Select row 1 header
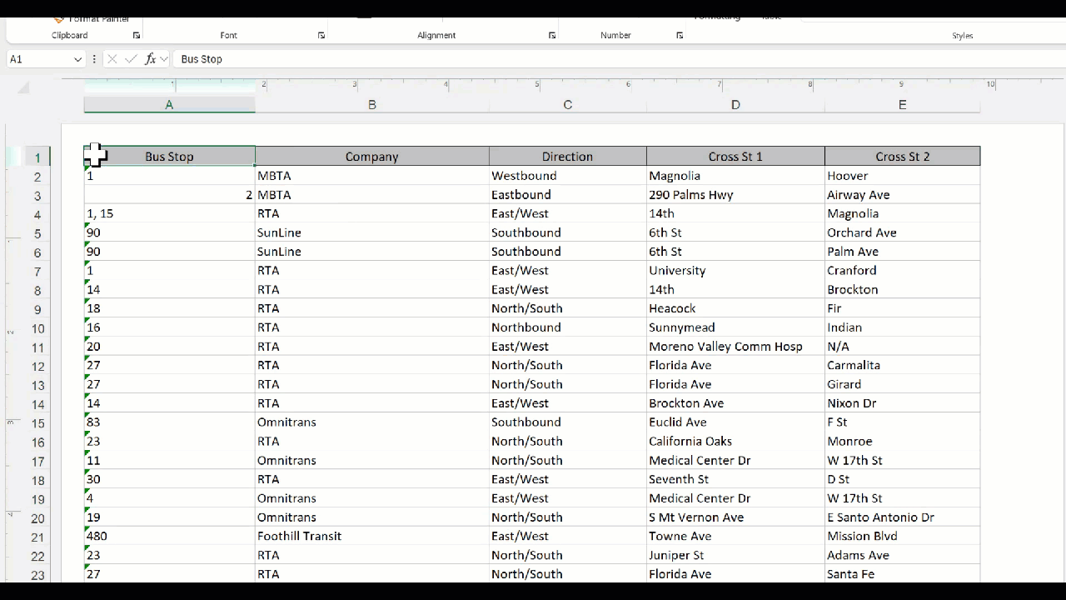 37,157
